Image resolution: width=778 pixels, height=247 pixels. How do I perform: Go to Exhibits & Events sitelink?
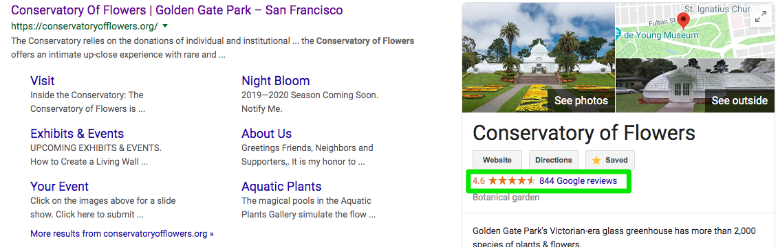(77, 134)
